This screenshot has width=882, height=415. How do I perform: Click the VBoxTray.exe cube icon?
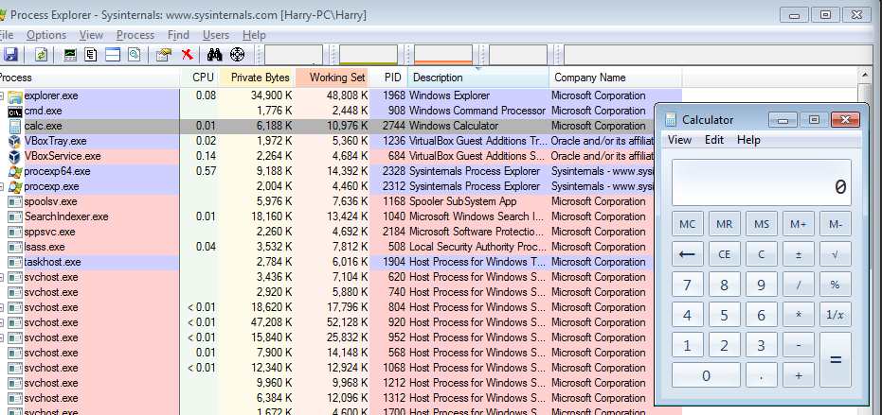pyautogui.click(x=15, y=142)
